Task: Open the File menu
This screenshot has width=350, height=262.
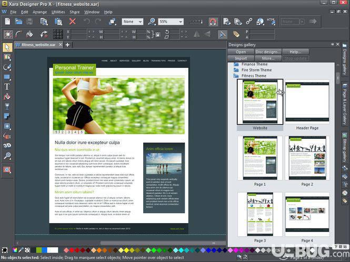Action: (x=13, y=12)
